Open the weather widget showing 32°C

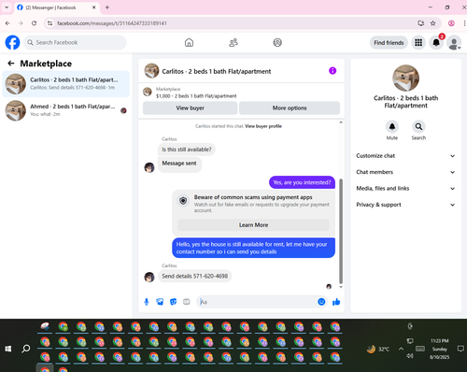click(378, 349)
